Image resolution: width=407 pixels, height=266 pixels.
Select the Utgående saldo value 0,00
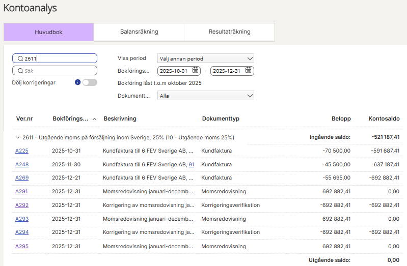394,260
